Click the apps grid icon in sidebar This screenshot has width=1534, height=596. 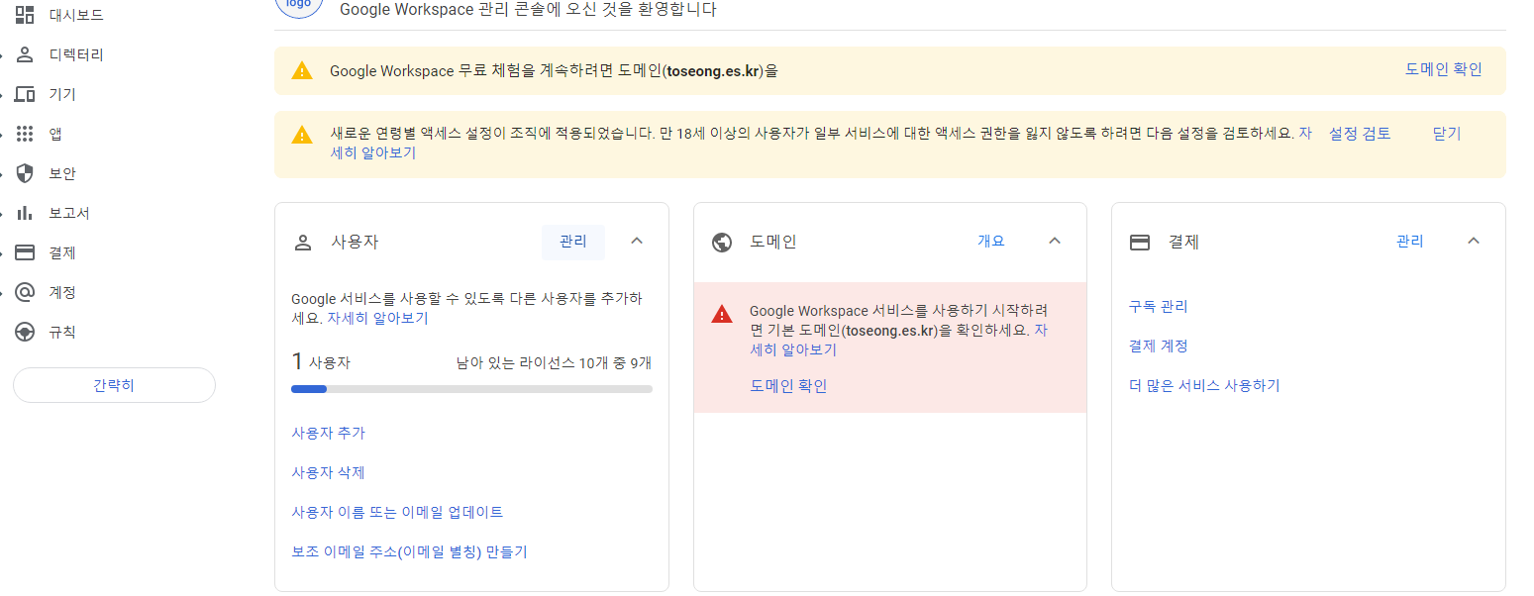pyautogui.click(x=25, y=134)
